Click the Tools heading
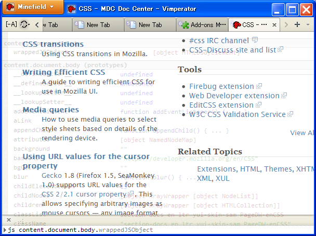The height and width of the screenshot is (236, 316). point(189,69)
